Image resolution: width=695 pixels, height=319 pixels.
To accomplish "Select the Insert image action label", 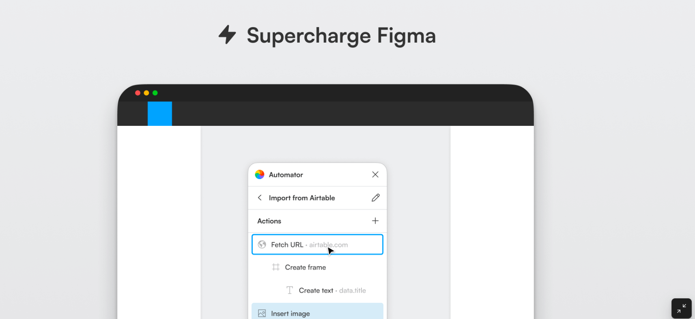I will pyautogui.click(x=290, y=314).
